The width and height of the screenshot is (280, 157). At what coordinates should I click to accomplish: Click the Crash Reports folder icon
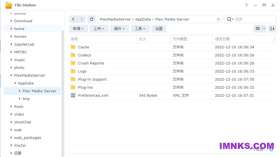click(73, 63)
